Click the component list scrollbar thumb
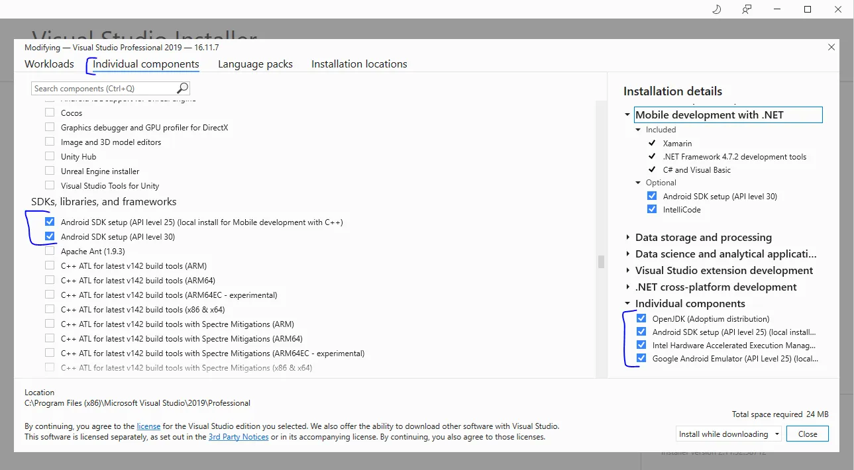Image resolution: width=854 pixels, height=470 pixels. coord(601,261)
